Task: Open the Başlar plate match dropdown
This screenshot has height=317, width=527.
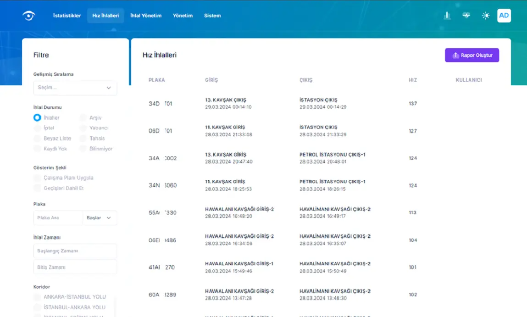Action: [x=100, y=218]
